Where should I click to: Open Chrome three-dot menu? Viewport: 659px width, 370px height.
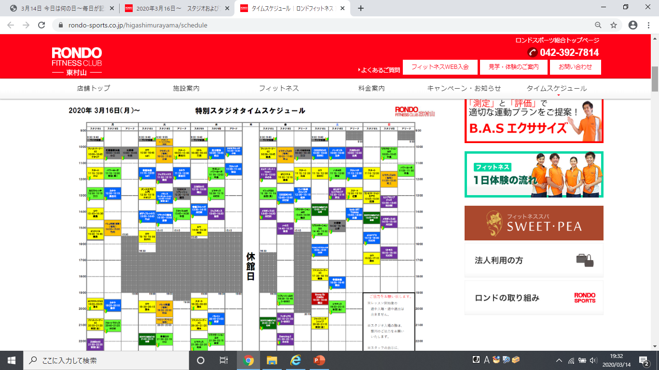[x=648, y=25]
